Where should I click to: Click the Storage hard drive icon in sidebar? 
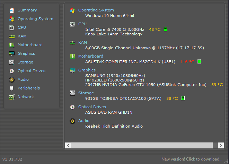tap(12, 62)
